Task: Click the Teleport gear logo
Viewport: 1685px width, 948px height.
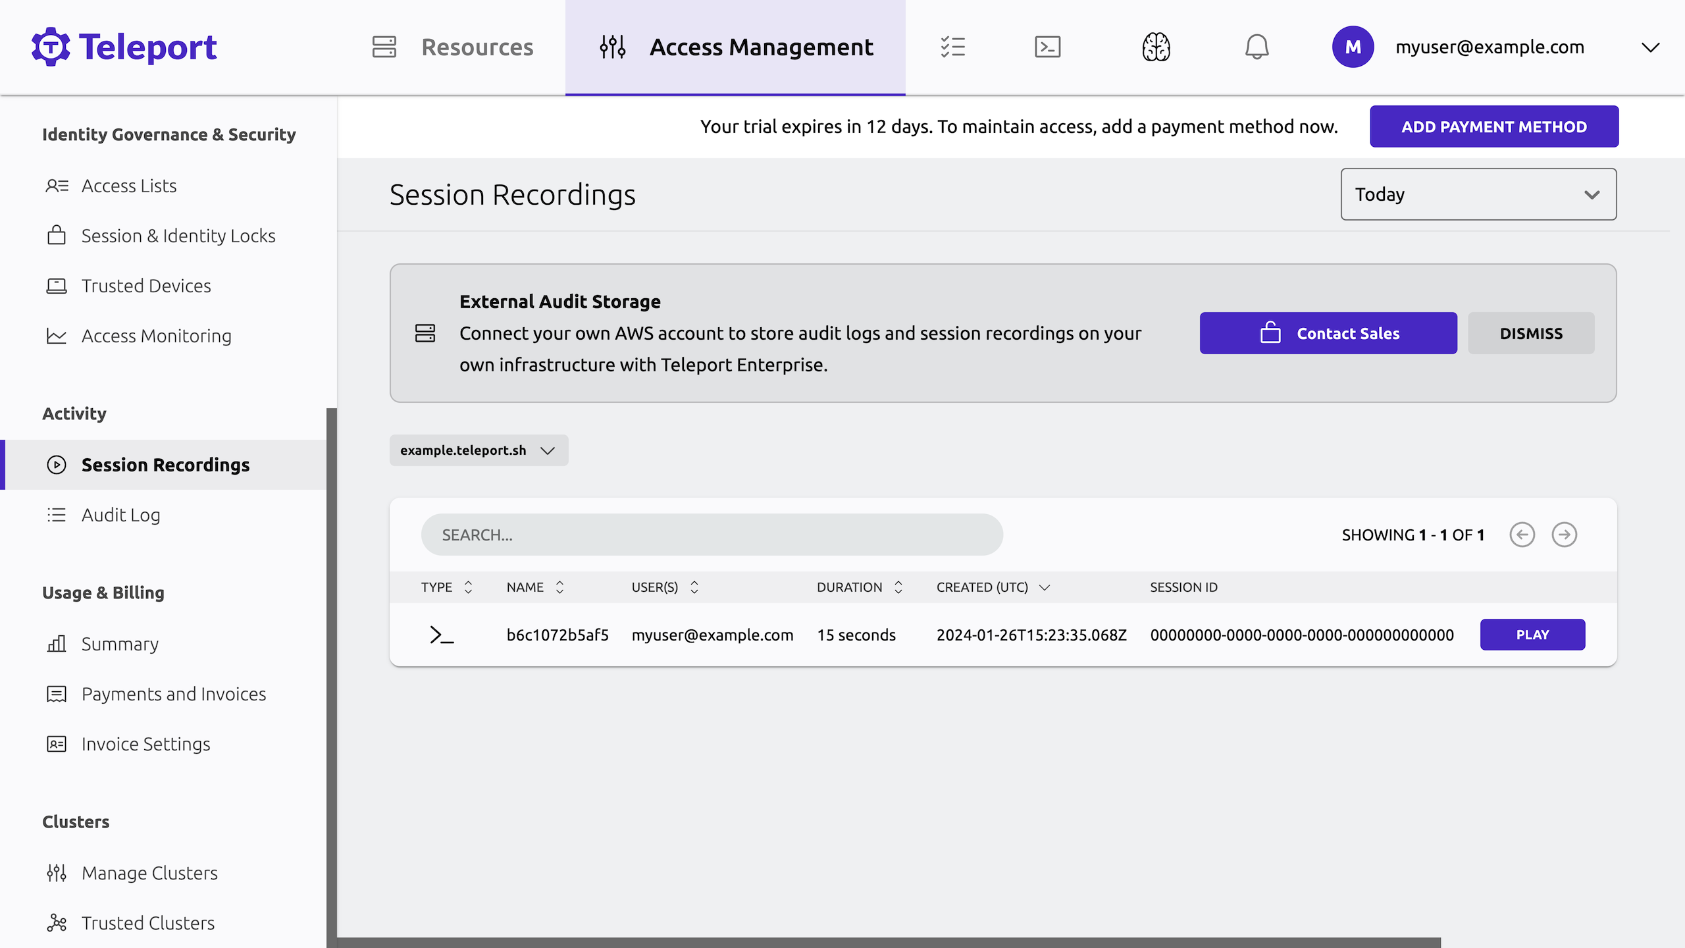Action: tap(51, 47)
